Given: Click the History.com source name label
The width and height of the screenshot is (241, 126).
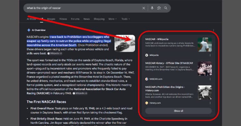Looking at the screenshot, I should click(x=155, y=103).
